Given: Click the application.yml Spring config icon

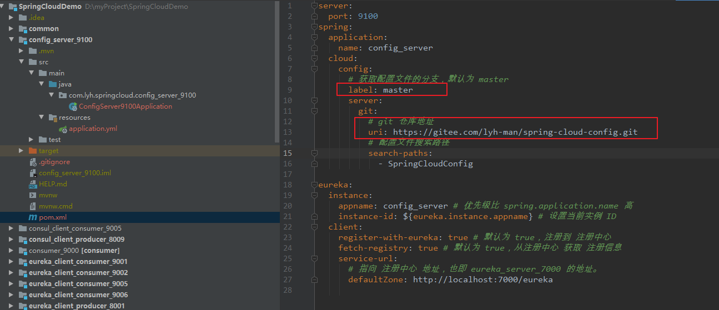Looking at the screenshot, I should (x=63, y=129).
